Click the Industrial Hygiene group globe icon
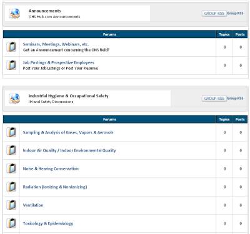The height and width of the screenshot is (234, 250). (14, 99)
